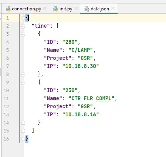Click the "Project" key on line 6
The width and height of the screenshot is (166, 157).
tap(58, 58)
